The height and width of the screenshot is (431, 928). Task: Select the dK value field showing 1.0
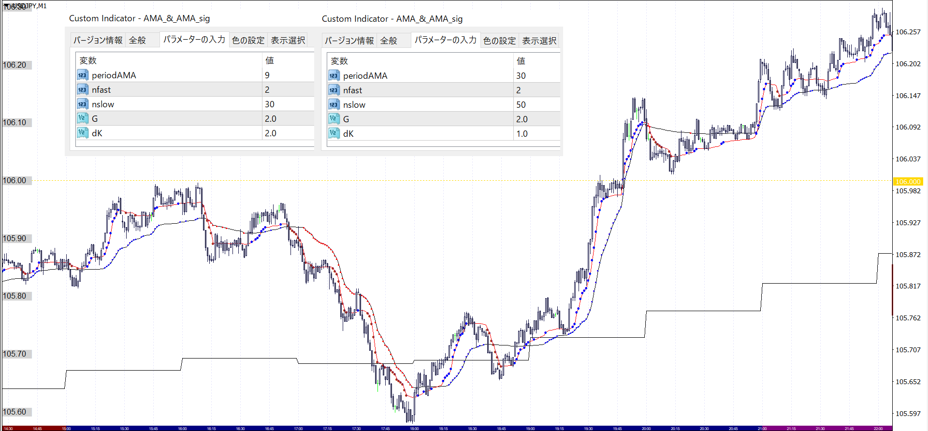pyautogui.click(x=537, y=133)
